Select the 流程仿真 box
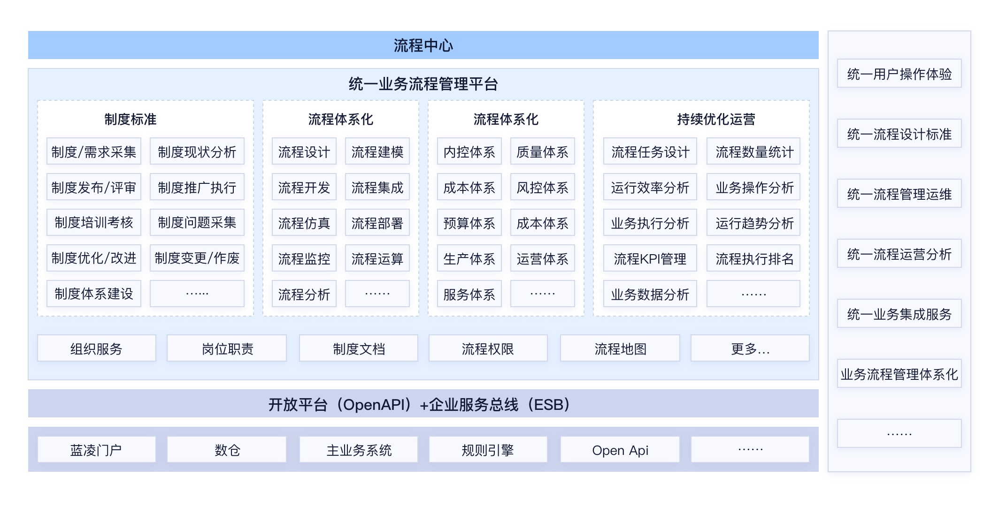The height and width of the screenshot is (514, 999). coord(304,222)
